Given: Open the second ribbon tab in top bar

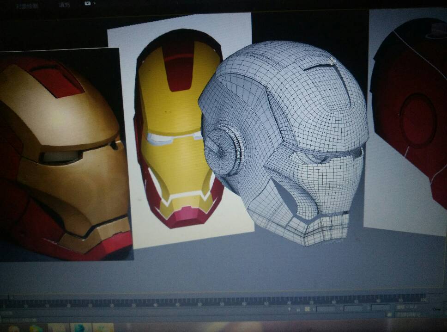Looking at the screenshot, I should (65, 5).
